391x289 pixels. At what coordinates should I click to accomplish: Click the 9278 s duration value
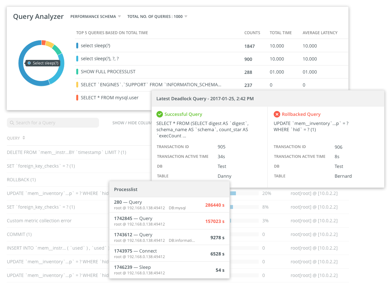pos(217,238)
